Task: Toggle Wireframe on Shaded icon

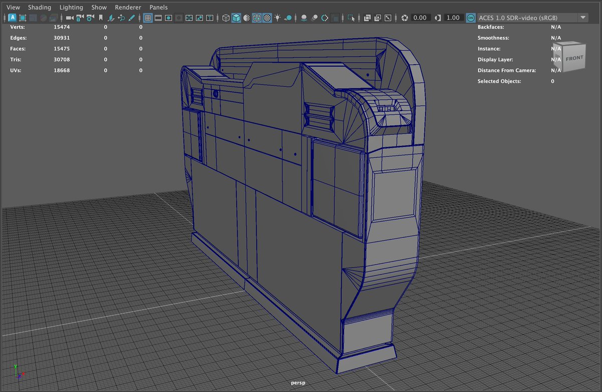Action: [257, 18]
